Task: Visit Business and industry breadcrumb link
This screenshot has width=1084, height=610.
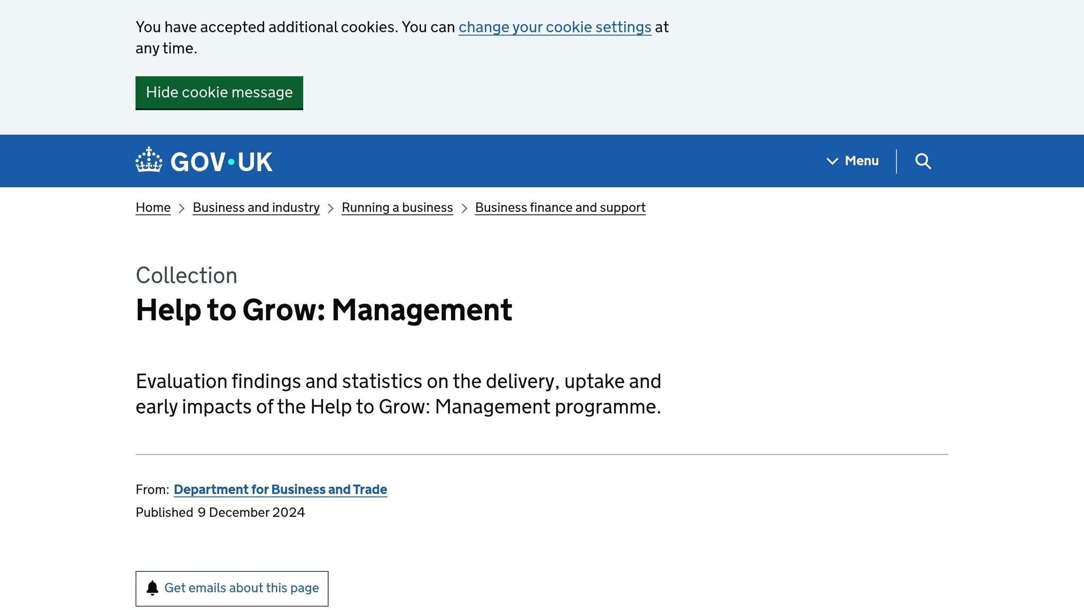Action: point(256,208)
